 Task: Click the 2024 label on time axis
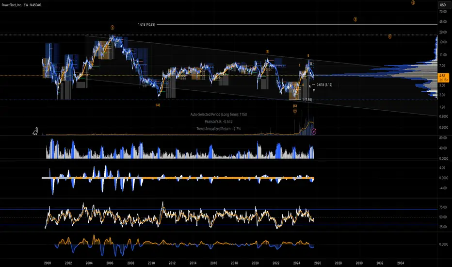297,263
